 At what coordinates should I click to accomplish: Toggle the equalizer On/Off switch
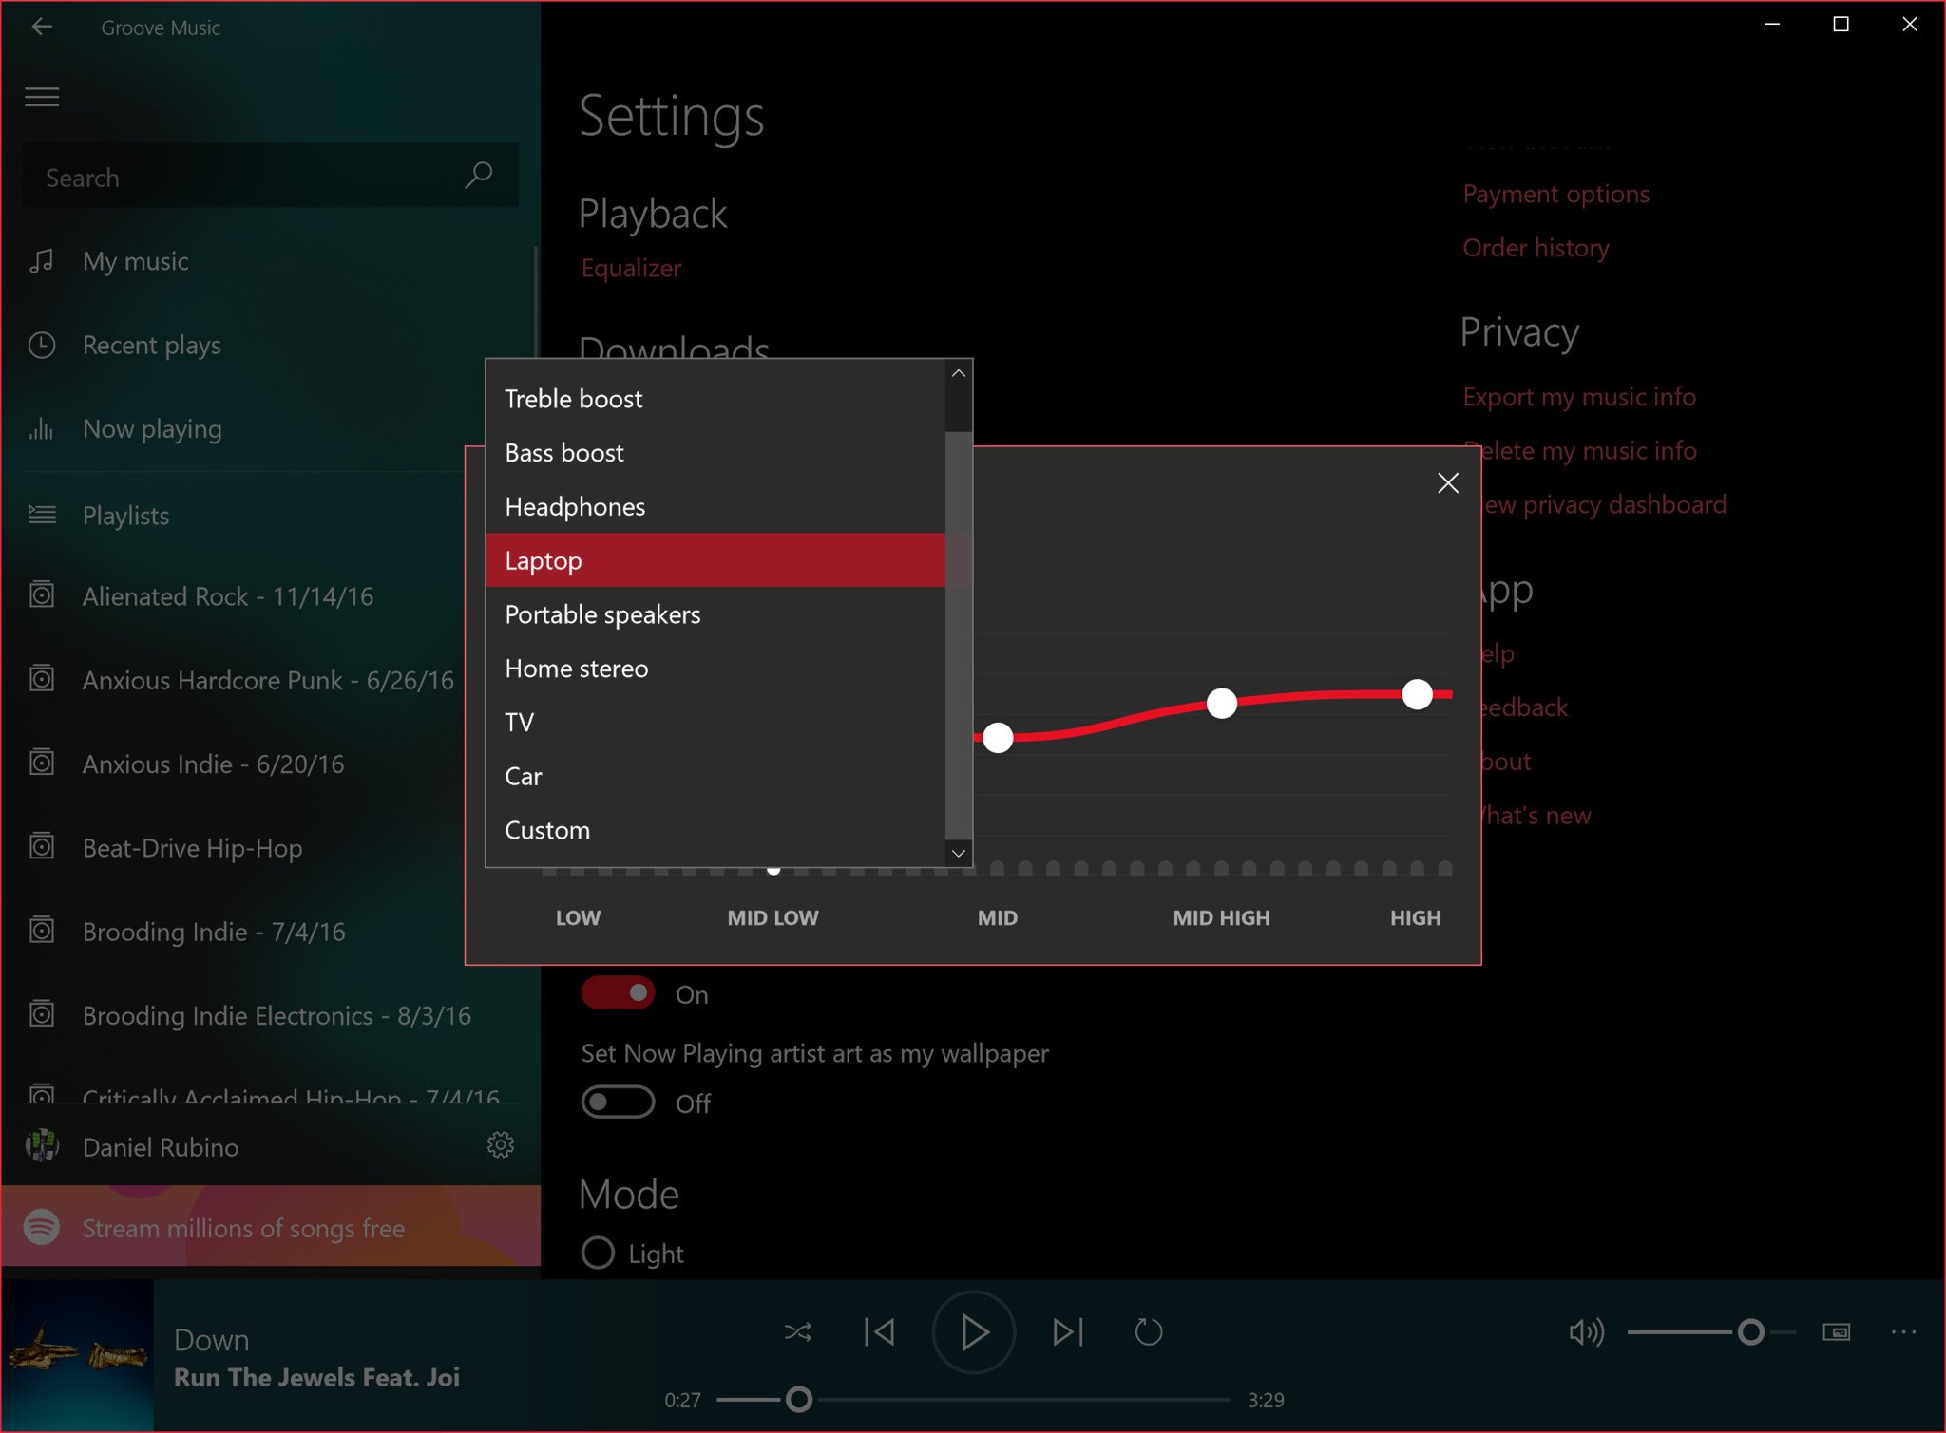[618, 993]
